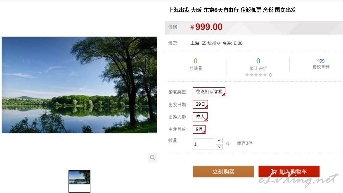Click the magnifier icon below product image
The width and height of the screenshot is (343, 193).
coord(152,158)
